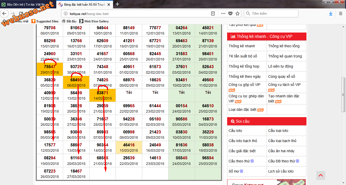Open Lô xiên tự động link
This screenshot has height=185, width=346.
(281, 66)
